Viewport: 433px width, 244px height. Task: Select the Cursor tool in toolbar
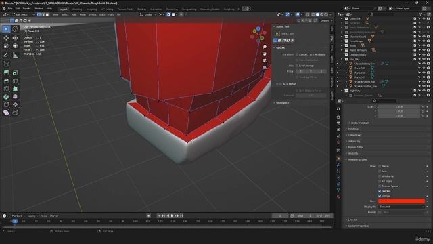[x=15, y=29]
